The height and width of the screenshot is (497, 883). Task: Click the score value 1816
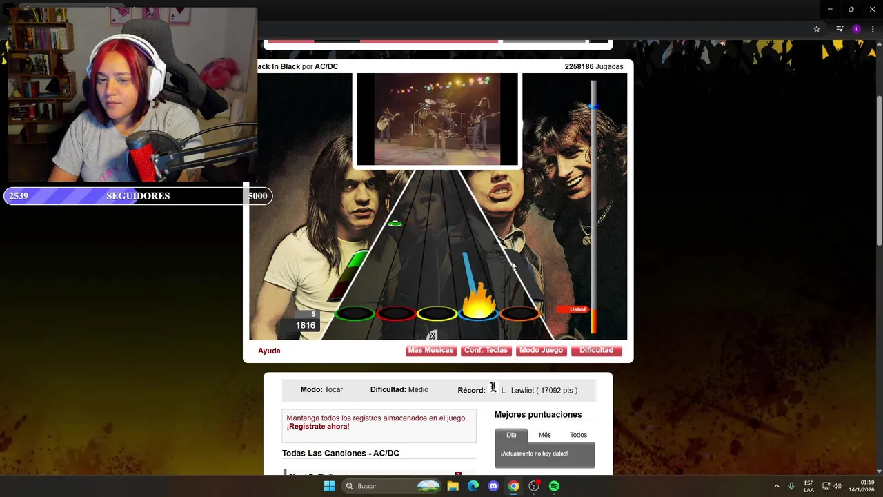pos(306,326)
